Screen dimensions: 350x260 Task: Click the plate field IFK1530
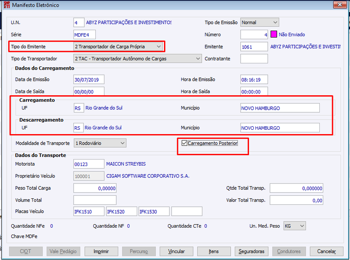[x=154, y=211]
